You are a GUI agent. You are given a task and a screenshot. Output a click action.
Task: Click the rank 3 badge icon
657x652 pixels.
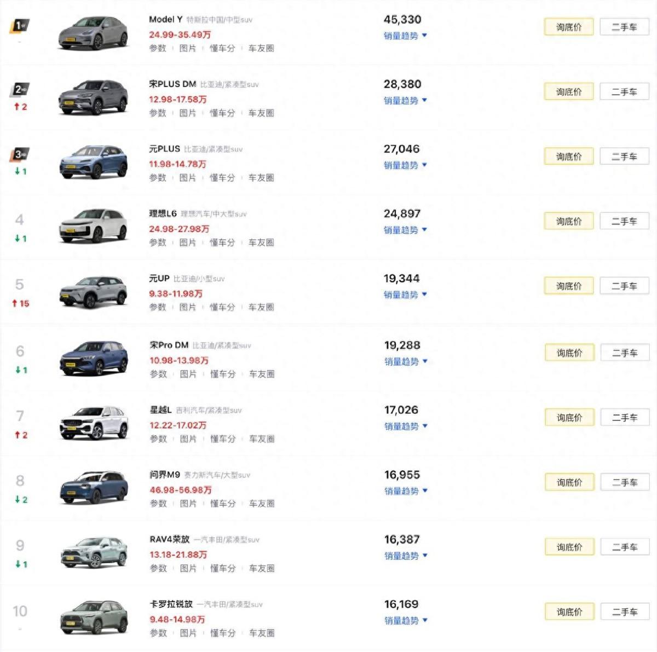coord(20,154)
